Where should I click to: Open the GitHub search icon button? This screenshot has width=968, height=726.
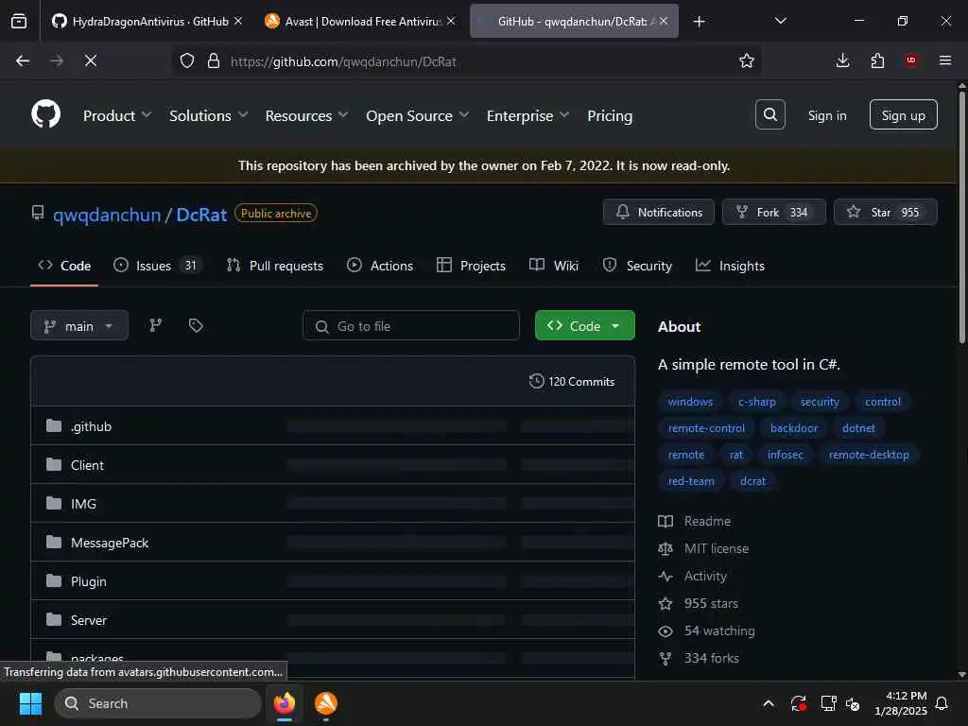769,114
